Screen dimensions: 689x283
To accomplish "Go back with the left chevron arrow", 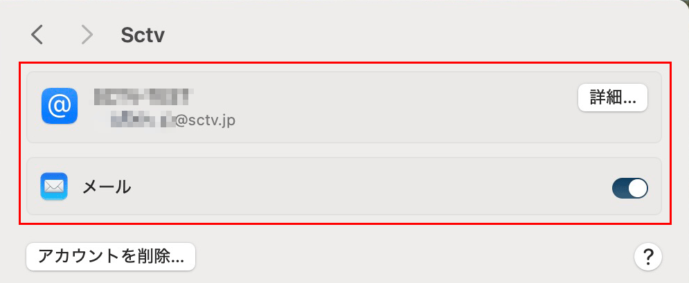I will click(37, 35).
